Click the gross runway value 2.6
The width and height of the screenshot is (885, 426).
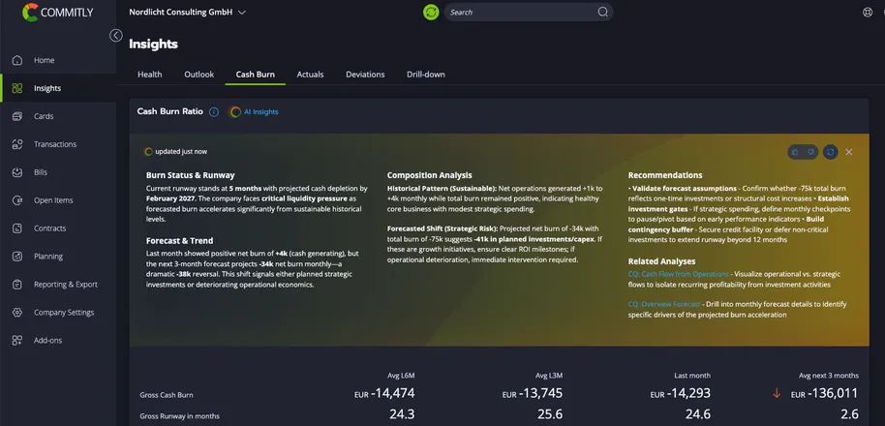click(x=849, y=414)
